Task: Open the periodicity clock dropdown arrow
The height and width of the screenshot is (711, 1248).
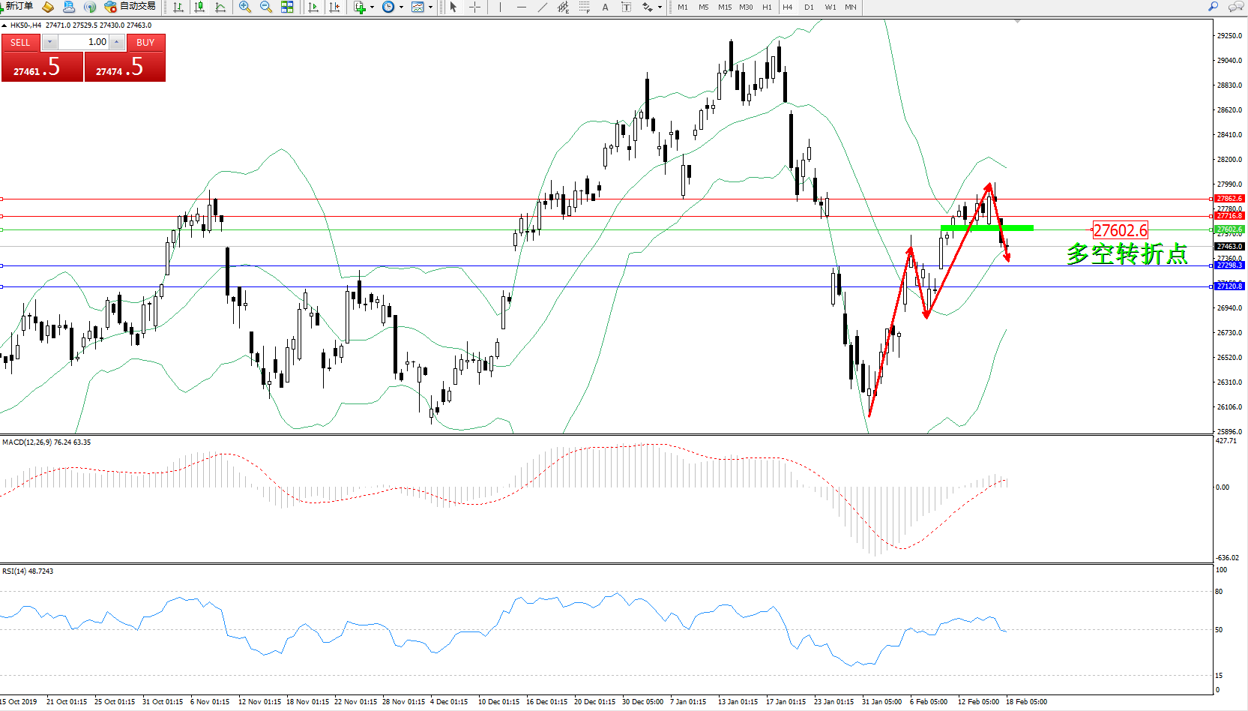Action: point(401,7)
